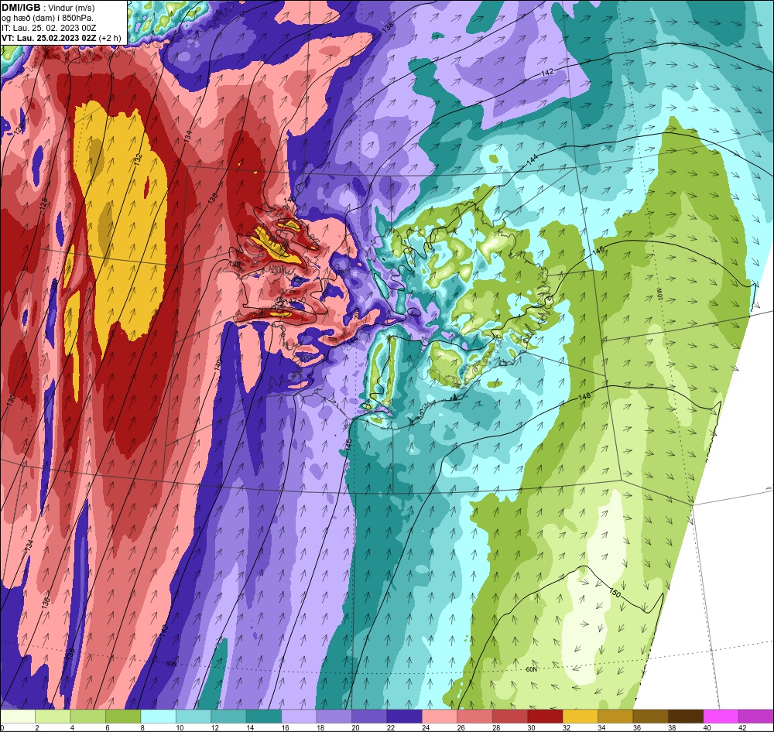Click the legend value "6"
Image resolution: width=774 pixels, height=732 pixels.
point(107,727)
